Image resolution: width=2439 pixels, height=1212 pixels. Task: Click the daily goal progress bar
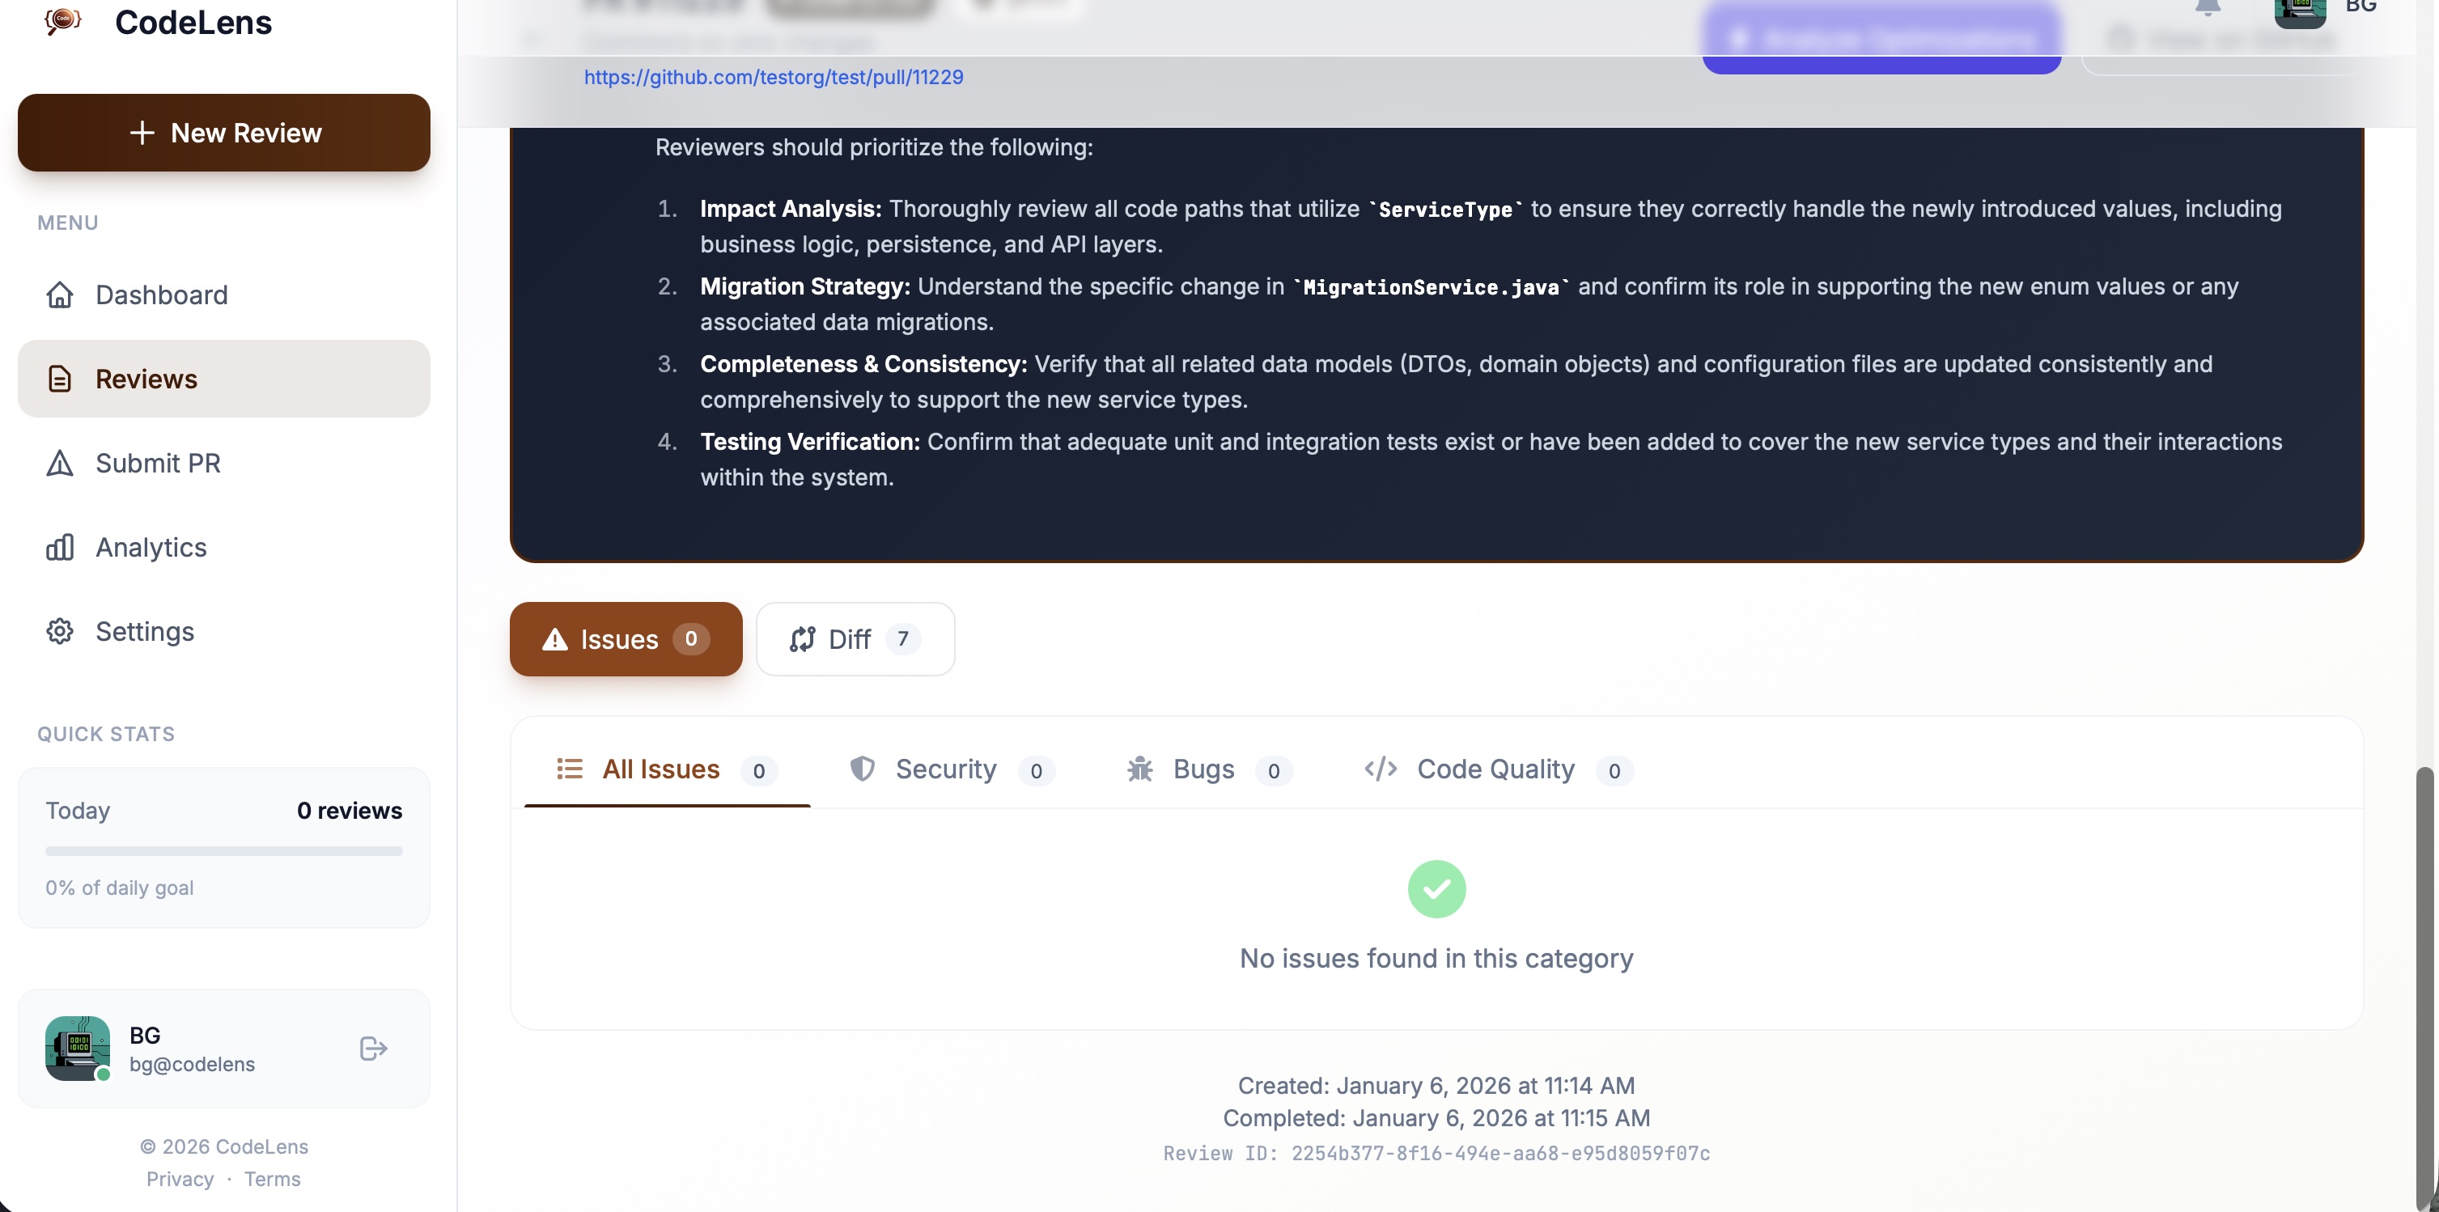point(223,850)
